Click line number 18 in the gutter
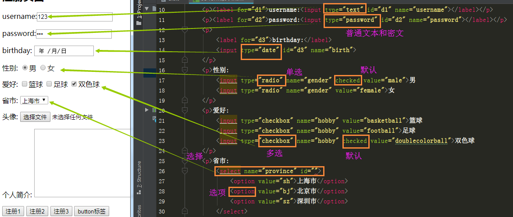 click(162, 90)
